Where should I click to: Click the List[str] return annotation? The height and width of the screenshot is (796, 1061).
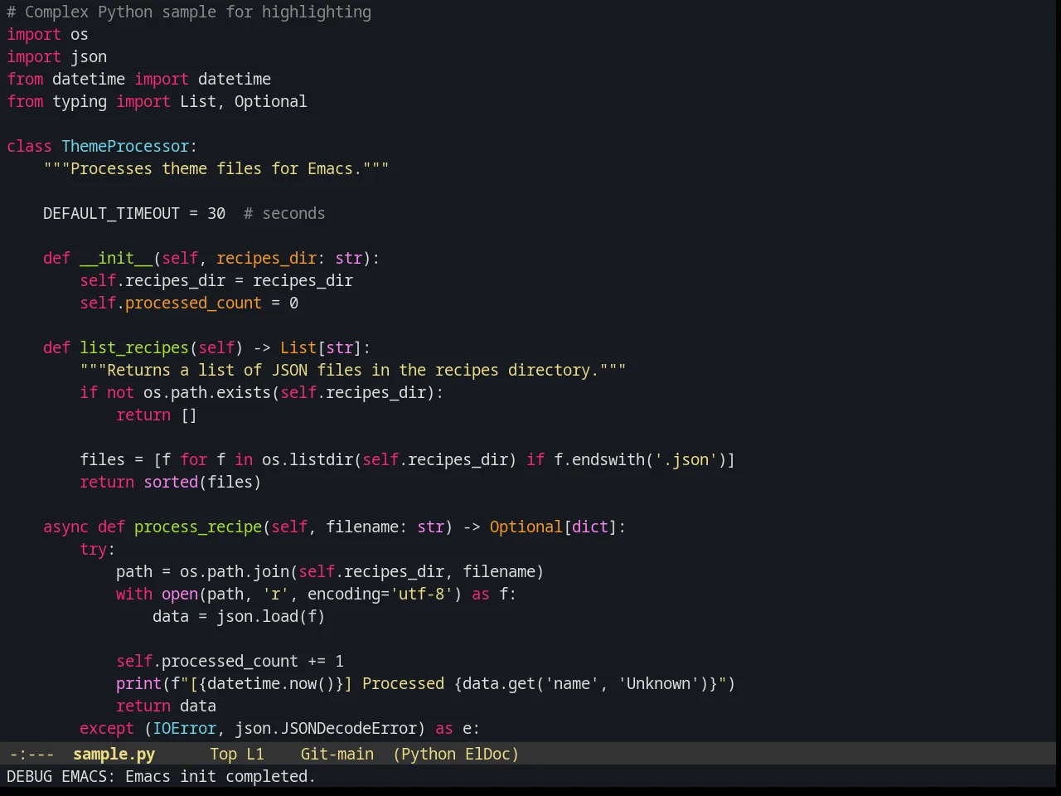(x=321, y=347)
